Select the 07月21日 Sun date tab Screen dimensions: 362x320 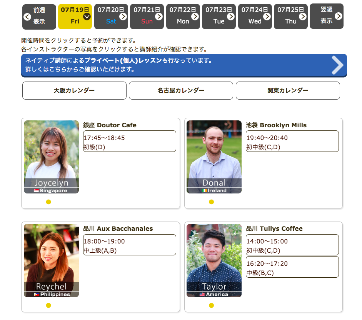tap(147, 17)
